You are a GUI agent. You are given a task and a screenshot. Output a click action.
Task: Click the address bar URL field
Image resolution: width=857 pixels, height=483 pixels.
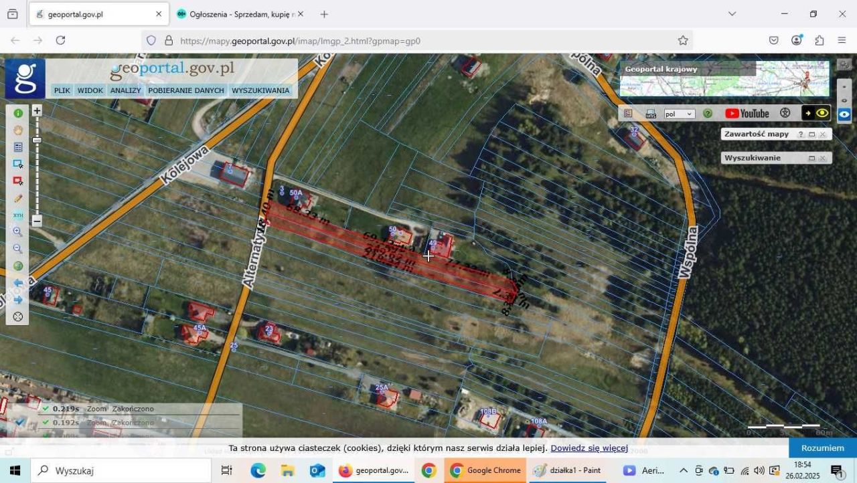coord(415,41)
